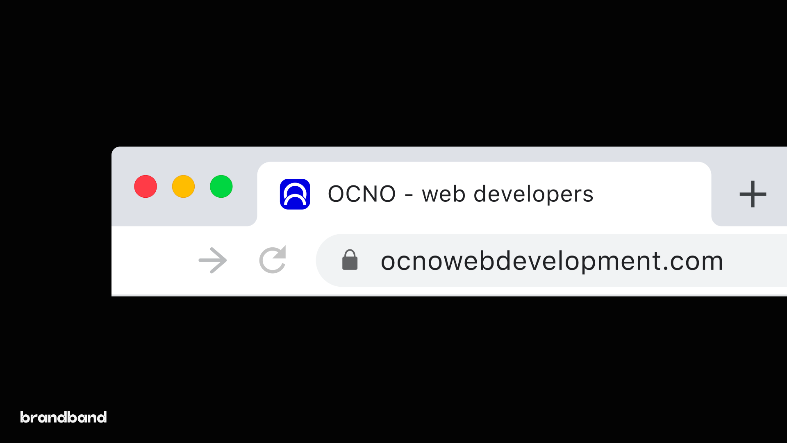
Task: Click the ocnowebdevelopment.com URL text
Action: click(x=552, y=261)
